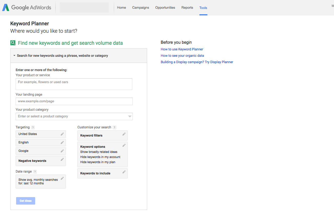Open the Campaigns tab
This screenshot has width=334, height=213.
click(x=140, y=8)
